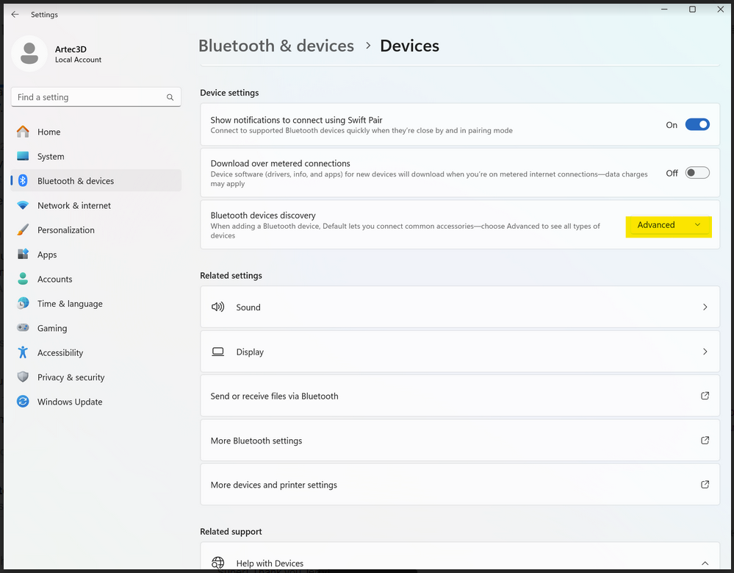The image size is (734, 573).
Task: Expand the Sound settings chevron
Action: point(705,307)
